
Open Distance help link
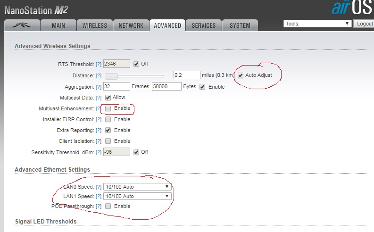[x=99, y=75]
